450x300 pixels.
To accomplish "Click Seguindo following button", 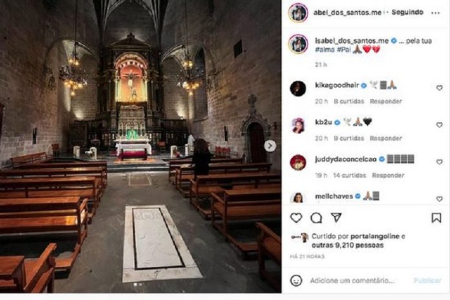I will tap(407, 12).
